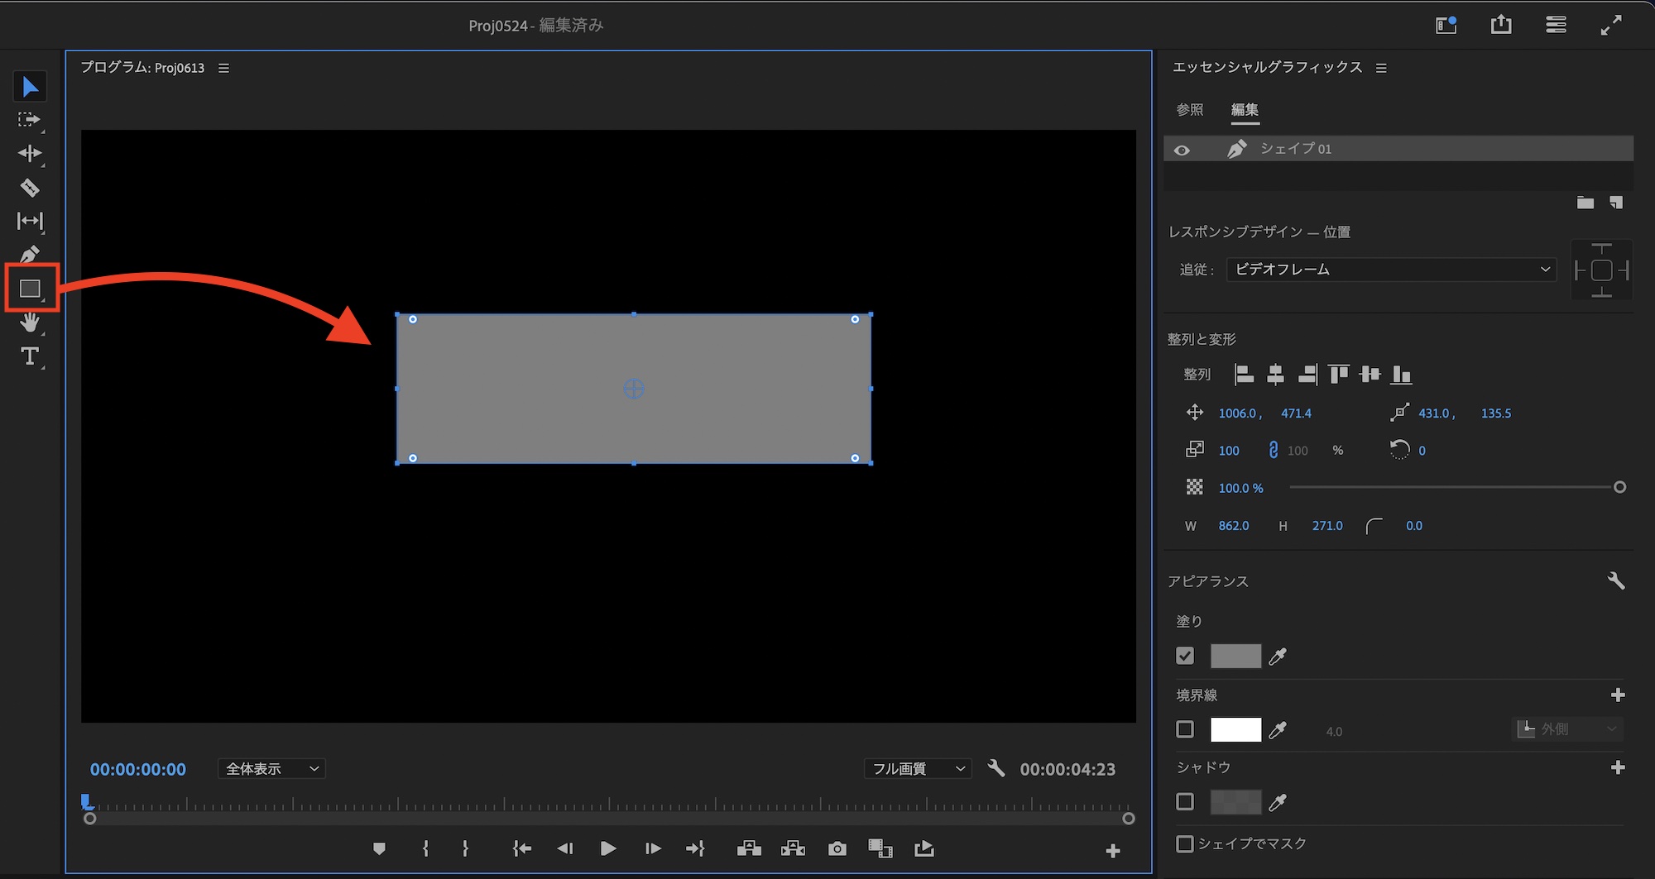Switch to the 参照 tab
The height and width of the screenshot is (879, 1655).
tap(1190, 110)
